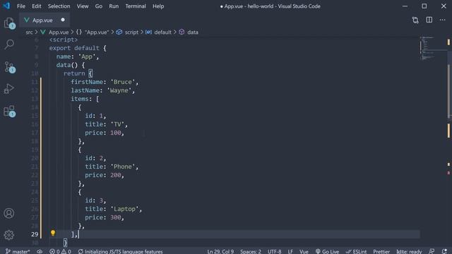The width and height of the screenshot is (452, 254).
Task: Open the Explorer view in activity bar
Action: click(x=9, y=23)
